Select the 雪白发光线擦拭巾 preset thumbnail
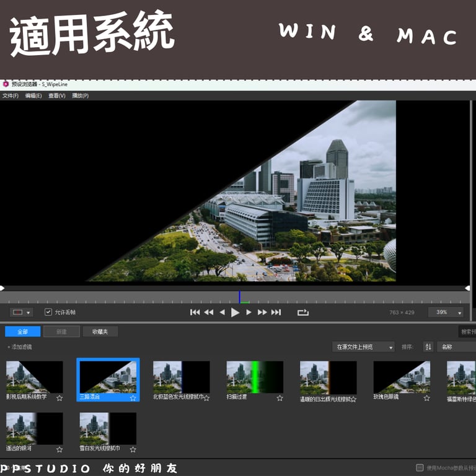This screenshot has height=476, width=476. point(108,428)
